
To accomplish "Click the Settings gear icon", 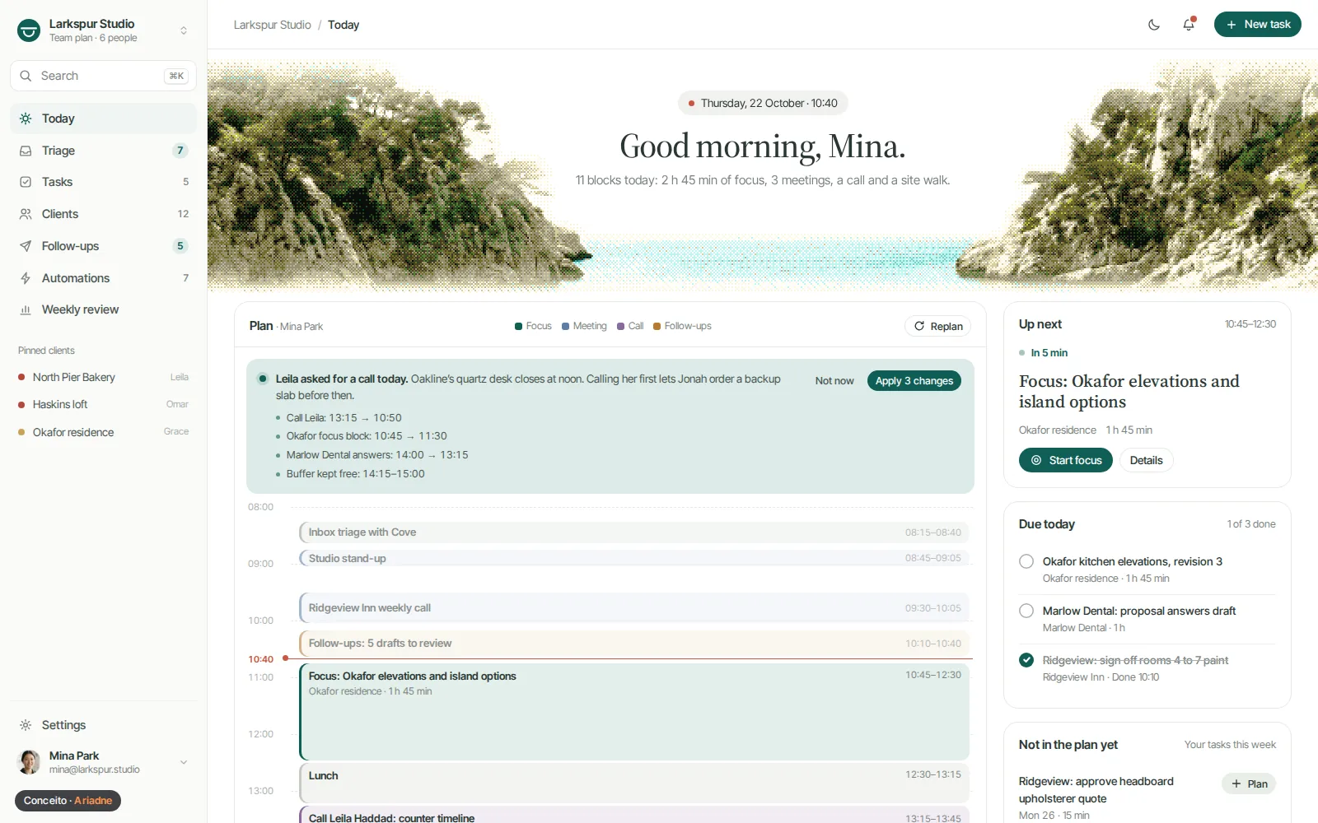I will [26, 725].
